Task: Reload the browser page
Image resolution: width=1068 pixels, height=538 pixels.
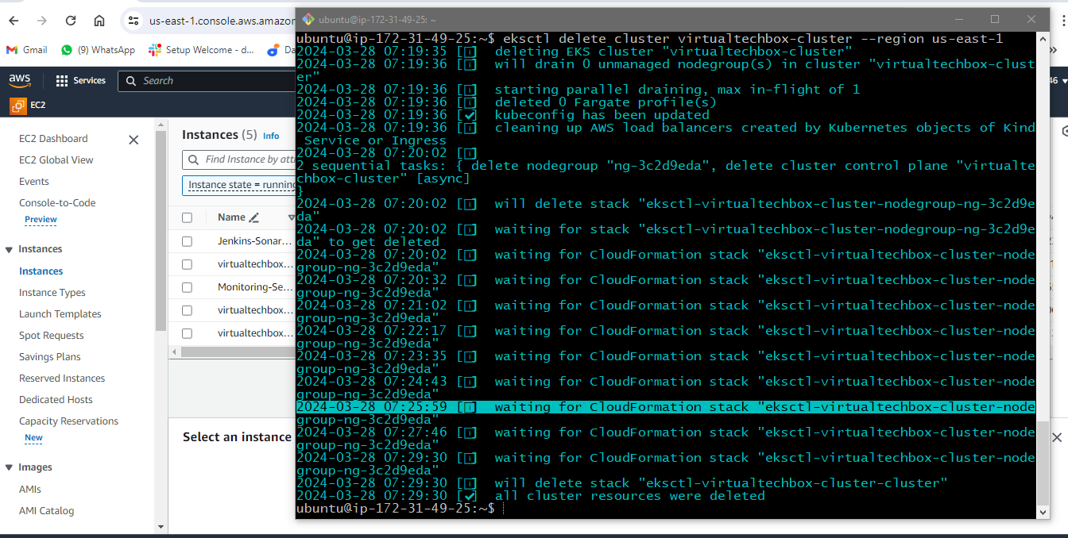Action: (x=71, y=21)
